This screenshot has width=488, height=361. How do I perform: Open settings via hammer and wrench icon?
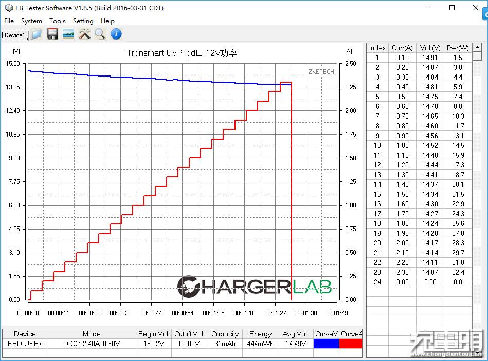click(x=84, y=34)
